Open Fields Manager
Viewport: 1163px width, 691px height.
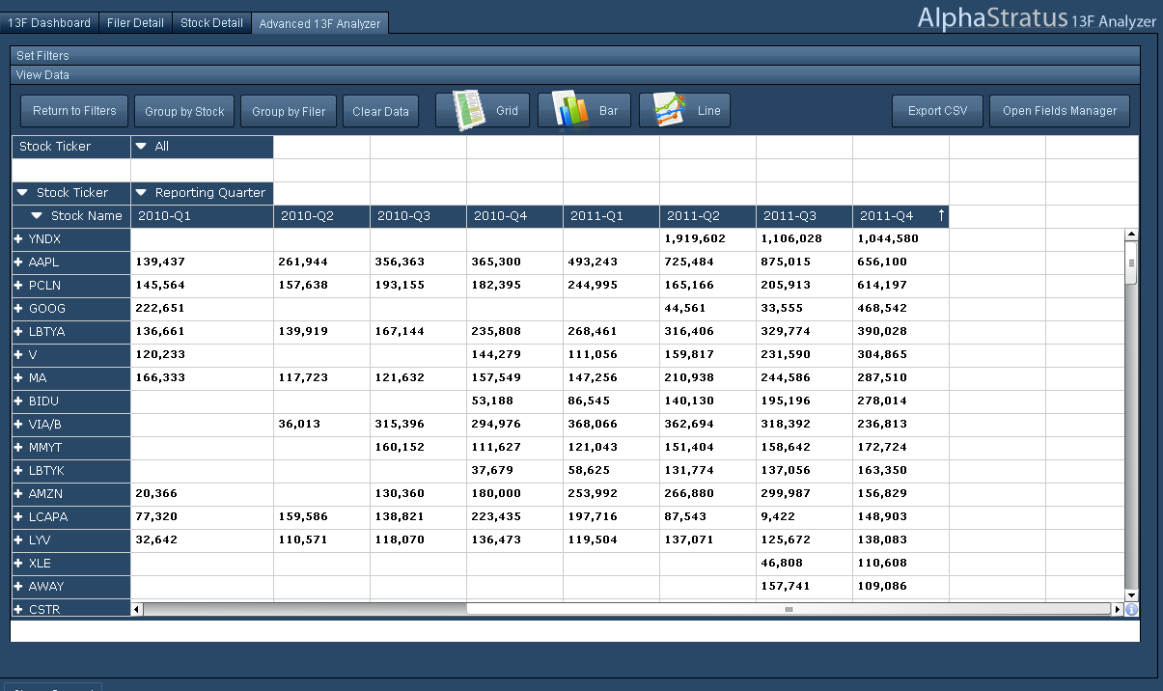1060,111
